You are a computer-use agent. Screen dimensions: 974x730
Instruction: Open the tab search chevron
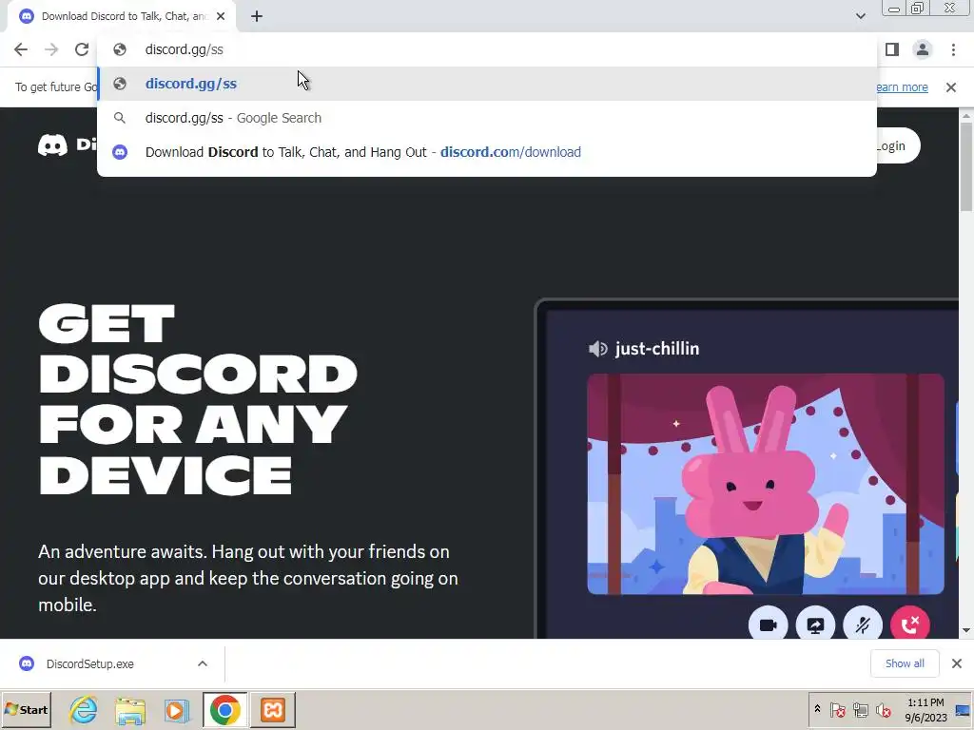click(860, 17)
